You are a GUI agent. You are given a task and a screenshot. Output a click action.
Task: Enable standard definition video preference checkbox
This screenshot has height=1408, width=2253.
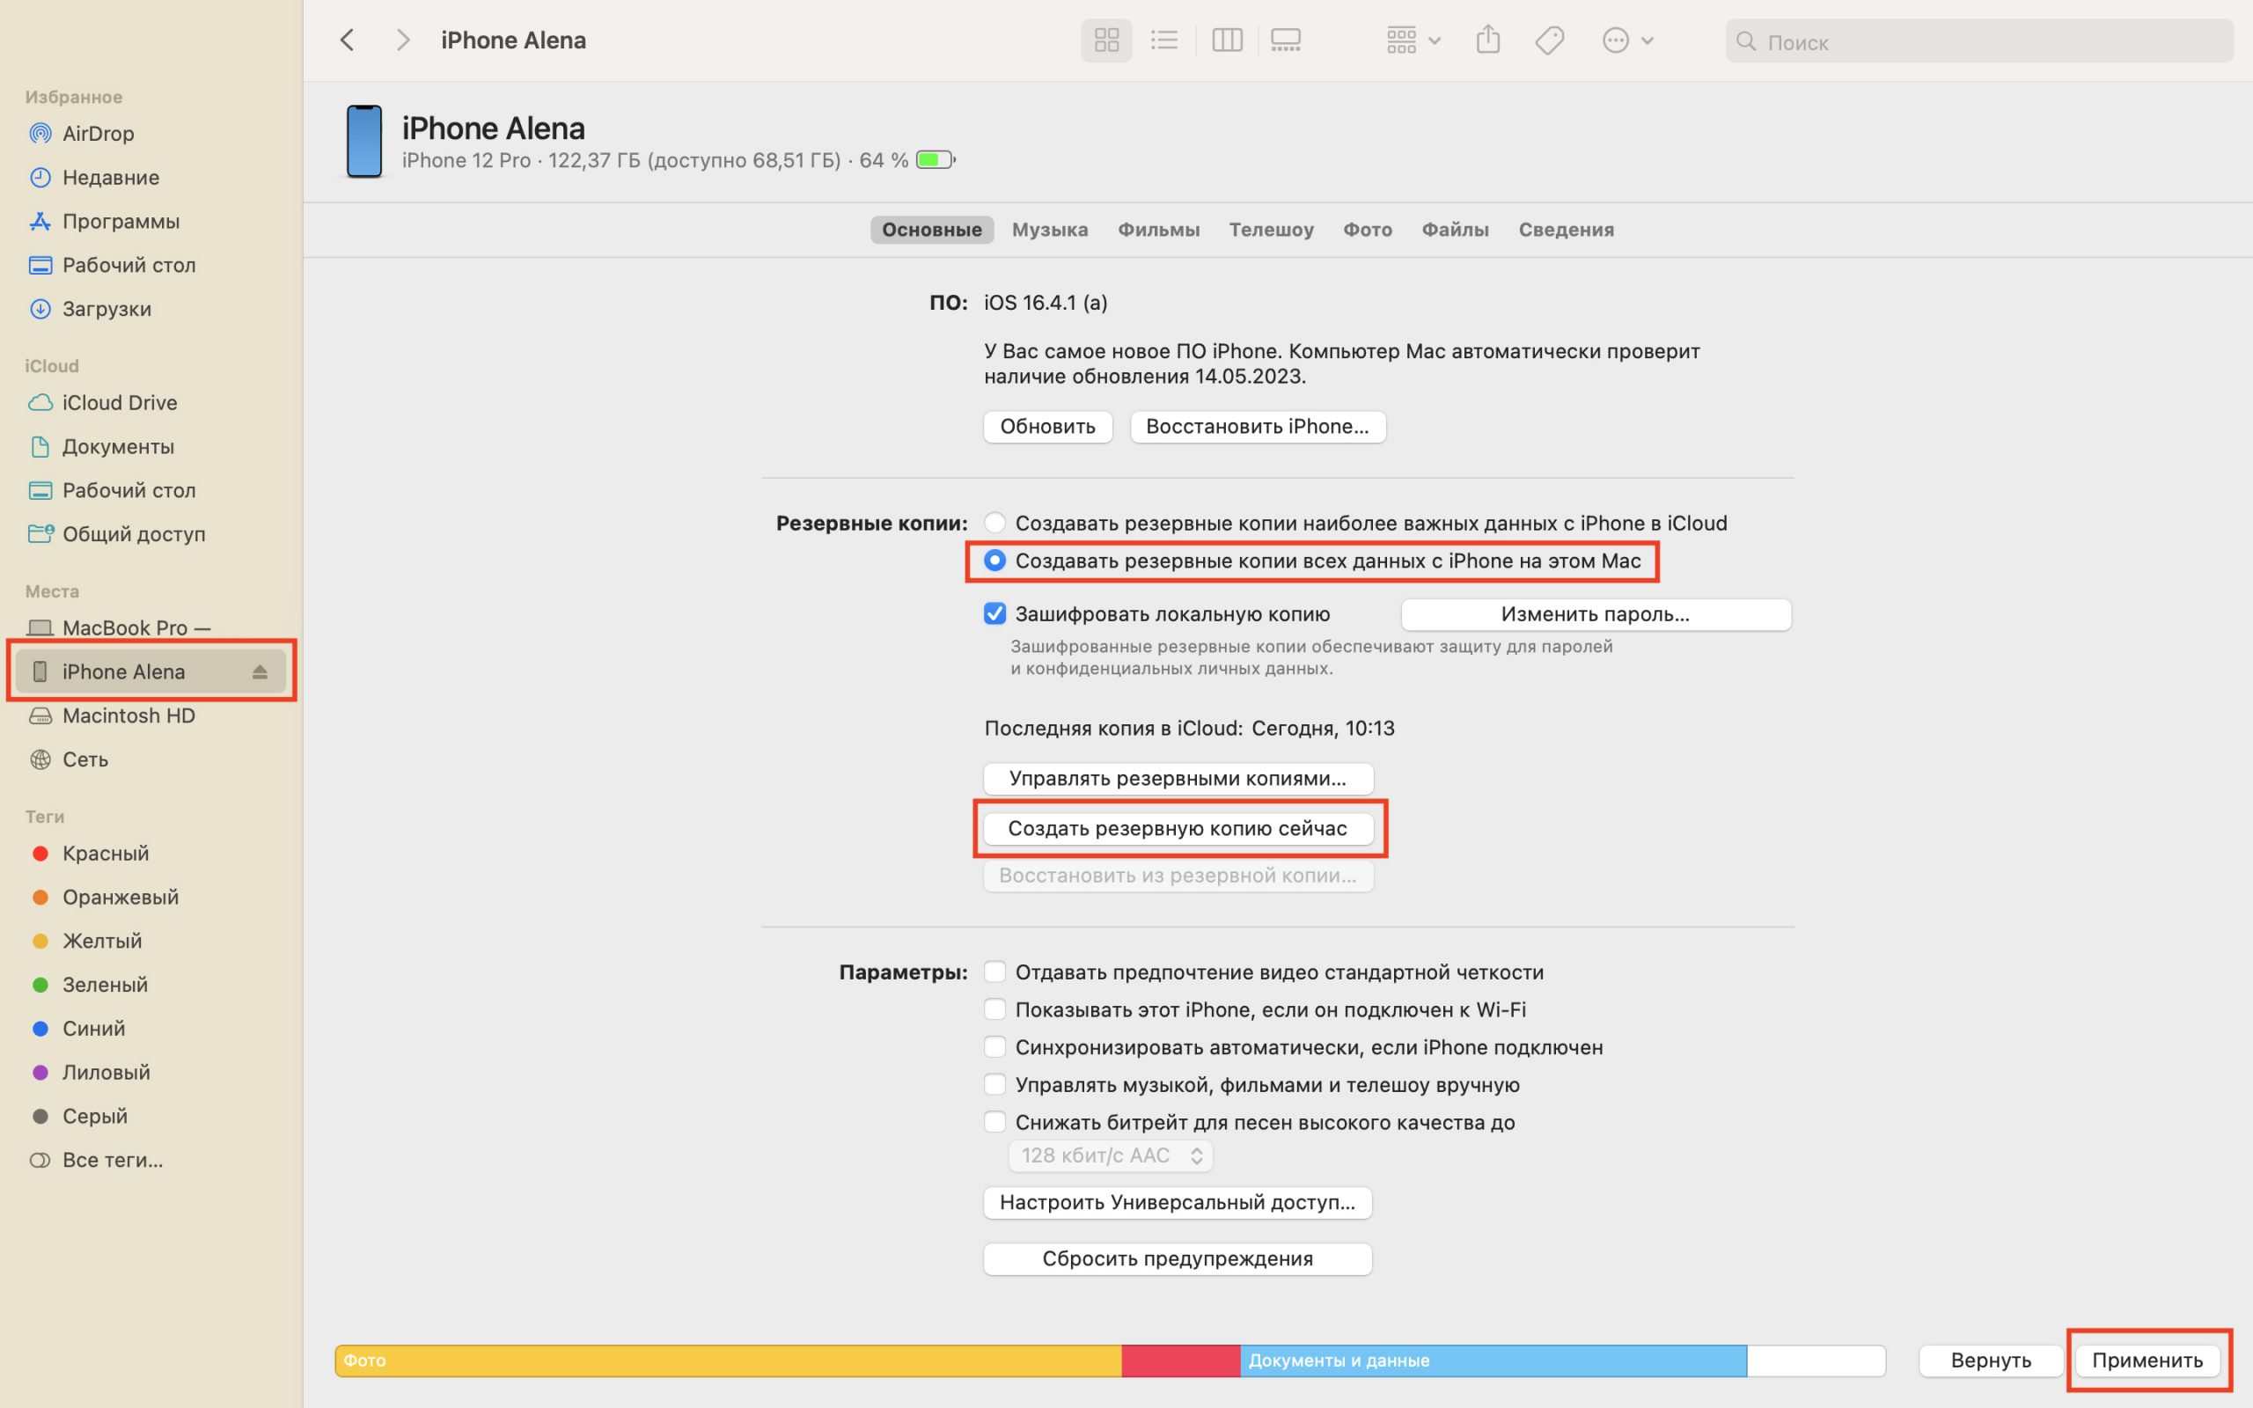(994, 972)
